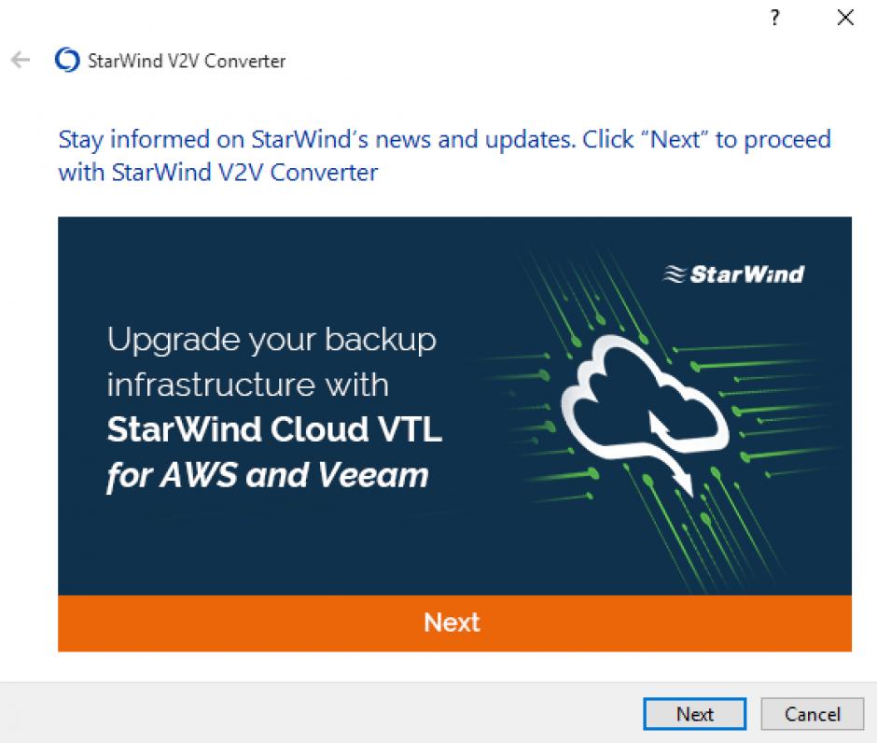Click the "StarWind V2V Converter" window title text

(x=186, y=62)
